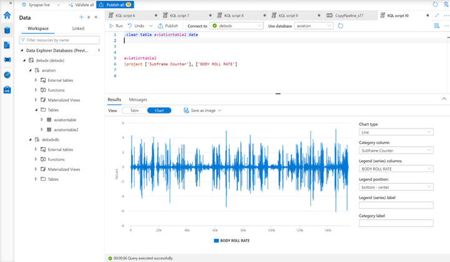Expand the left navigation chevrons
The width and height of the screenshot is (450, 262).
pyautogui.click(x=11, y=3)
